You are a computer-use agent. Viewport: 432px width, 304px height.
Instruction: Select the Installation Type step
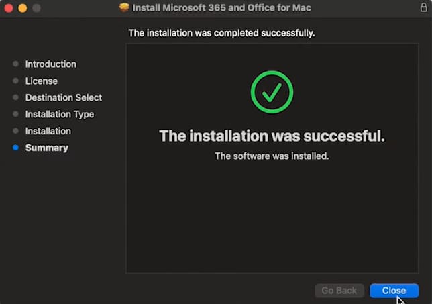[x=59, y=115]
